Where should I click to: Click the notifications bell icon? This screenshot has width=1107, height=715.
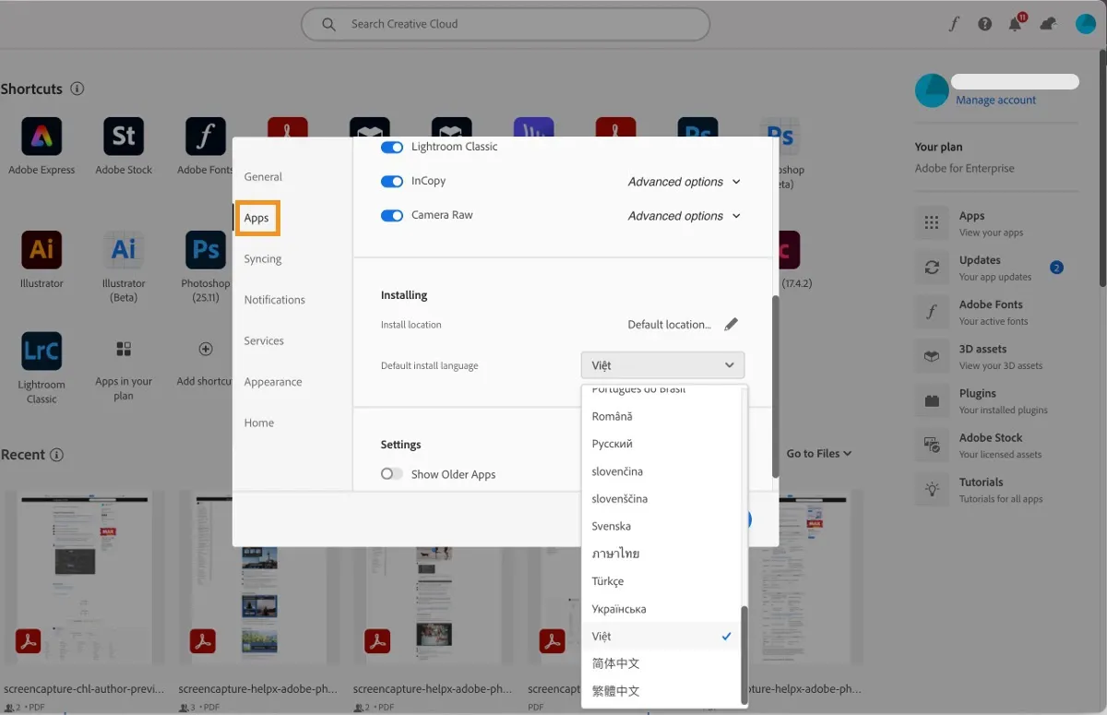(x=1015, y=23)
